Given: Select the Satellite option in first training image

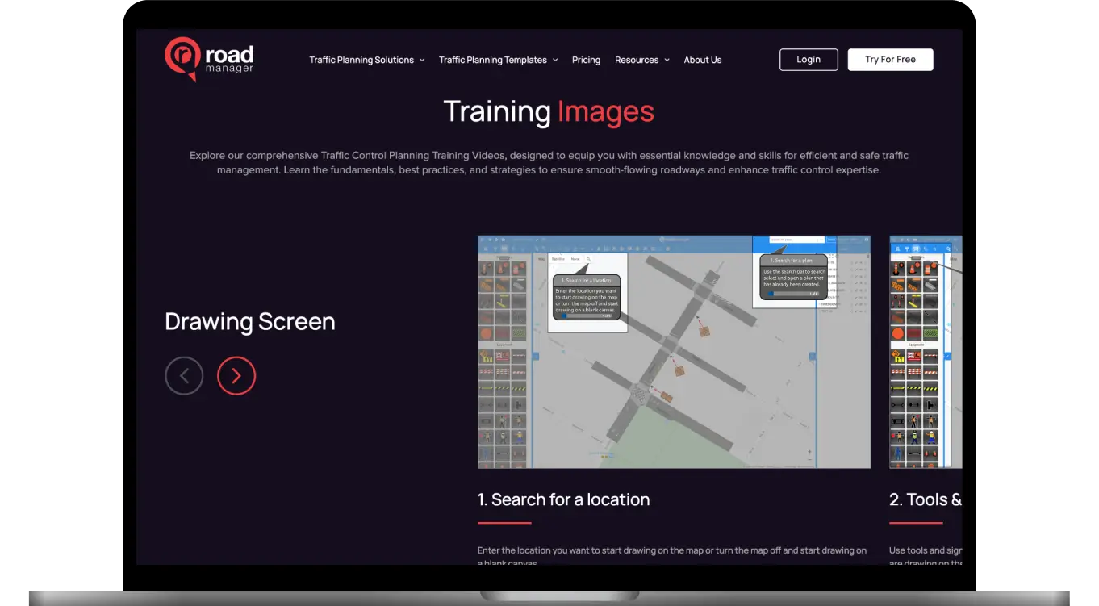Looking at the screenshot, I should tap(558, 259).
